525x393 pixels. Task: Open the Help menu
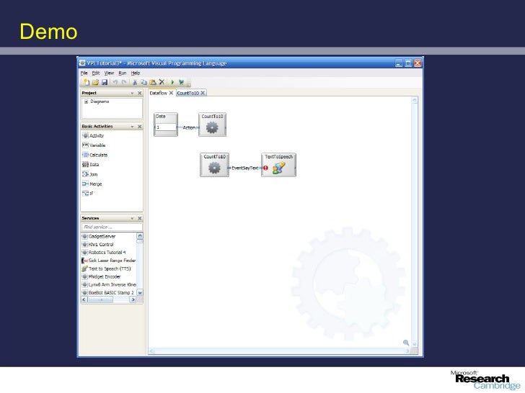click(x=136, y=73)
